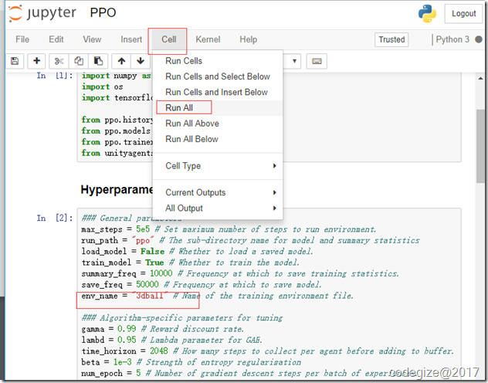Click the save notebook icon
The image size is (488, 383).
[x=15, y=61]
